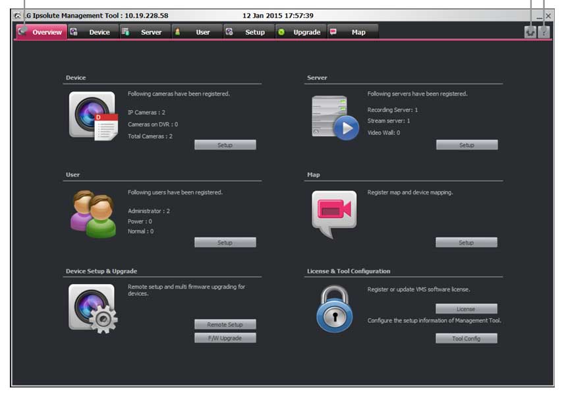
Task: Click the Remote Setup button
Action: pos(225,324)
